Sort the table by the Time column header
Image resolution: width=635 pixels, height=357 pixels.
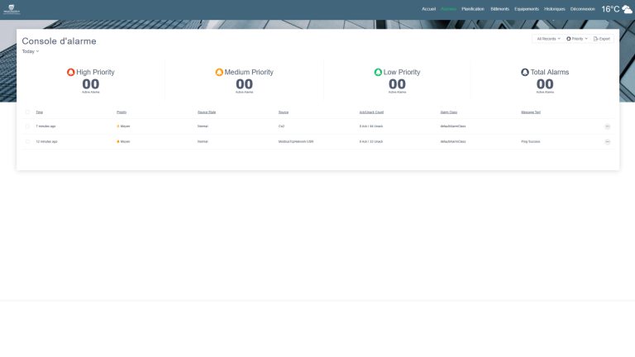(x=40, y=112)
